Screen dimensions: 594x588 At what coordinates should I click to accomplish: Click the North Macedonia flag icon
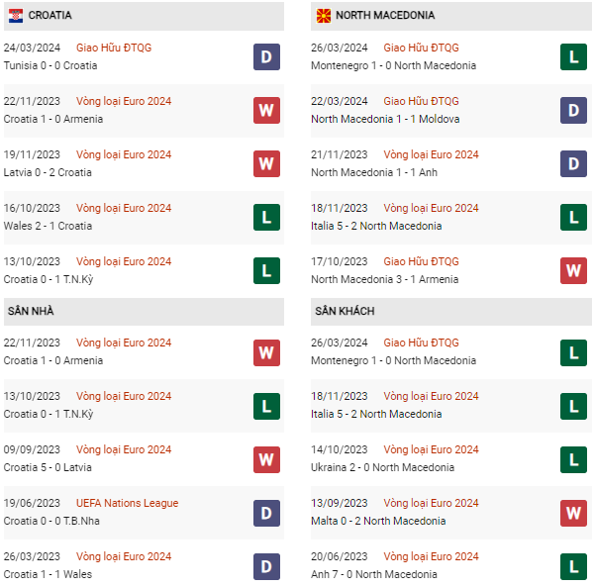pos(324,16)
